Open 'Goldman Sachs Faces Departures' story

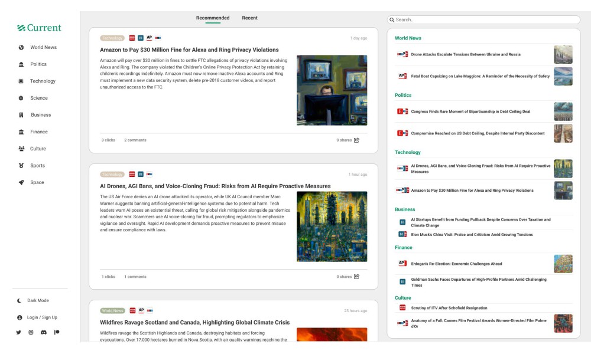point(479,283)
